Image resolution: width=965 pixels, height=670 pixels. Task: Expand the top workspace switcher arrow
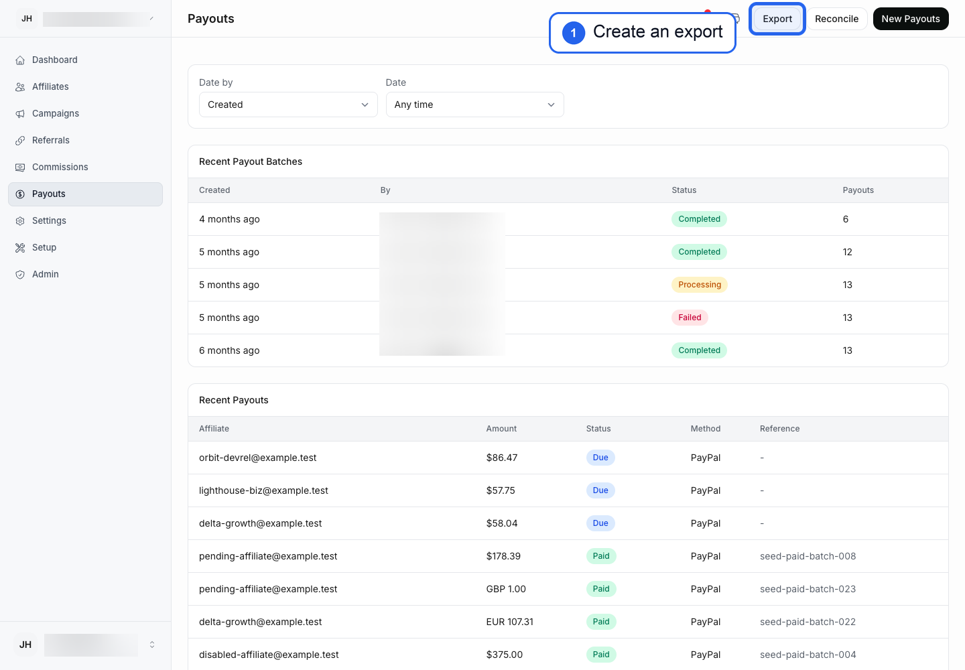pos(151,19)
